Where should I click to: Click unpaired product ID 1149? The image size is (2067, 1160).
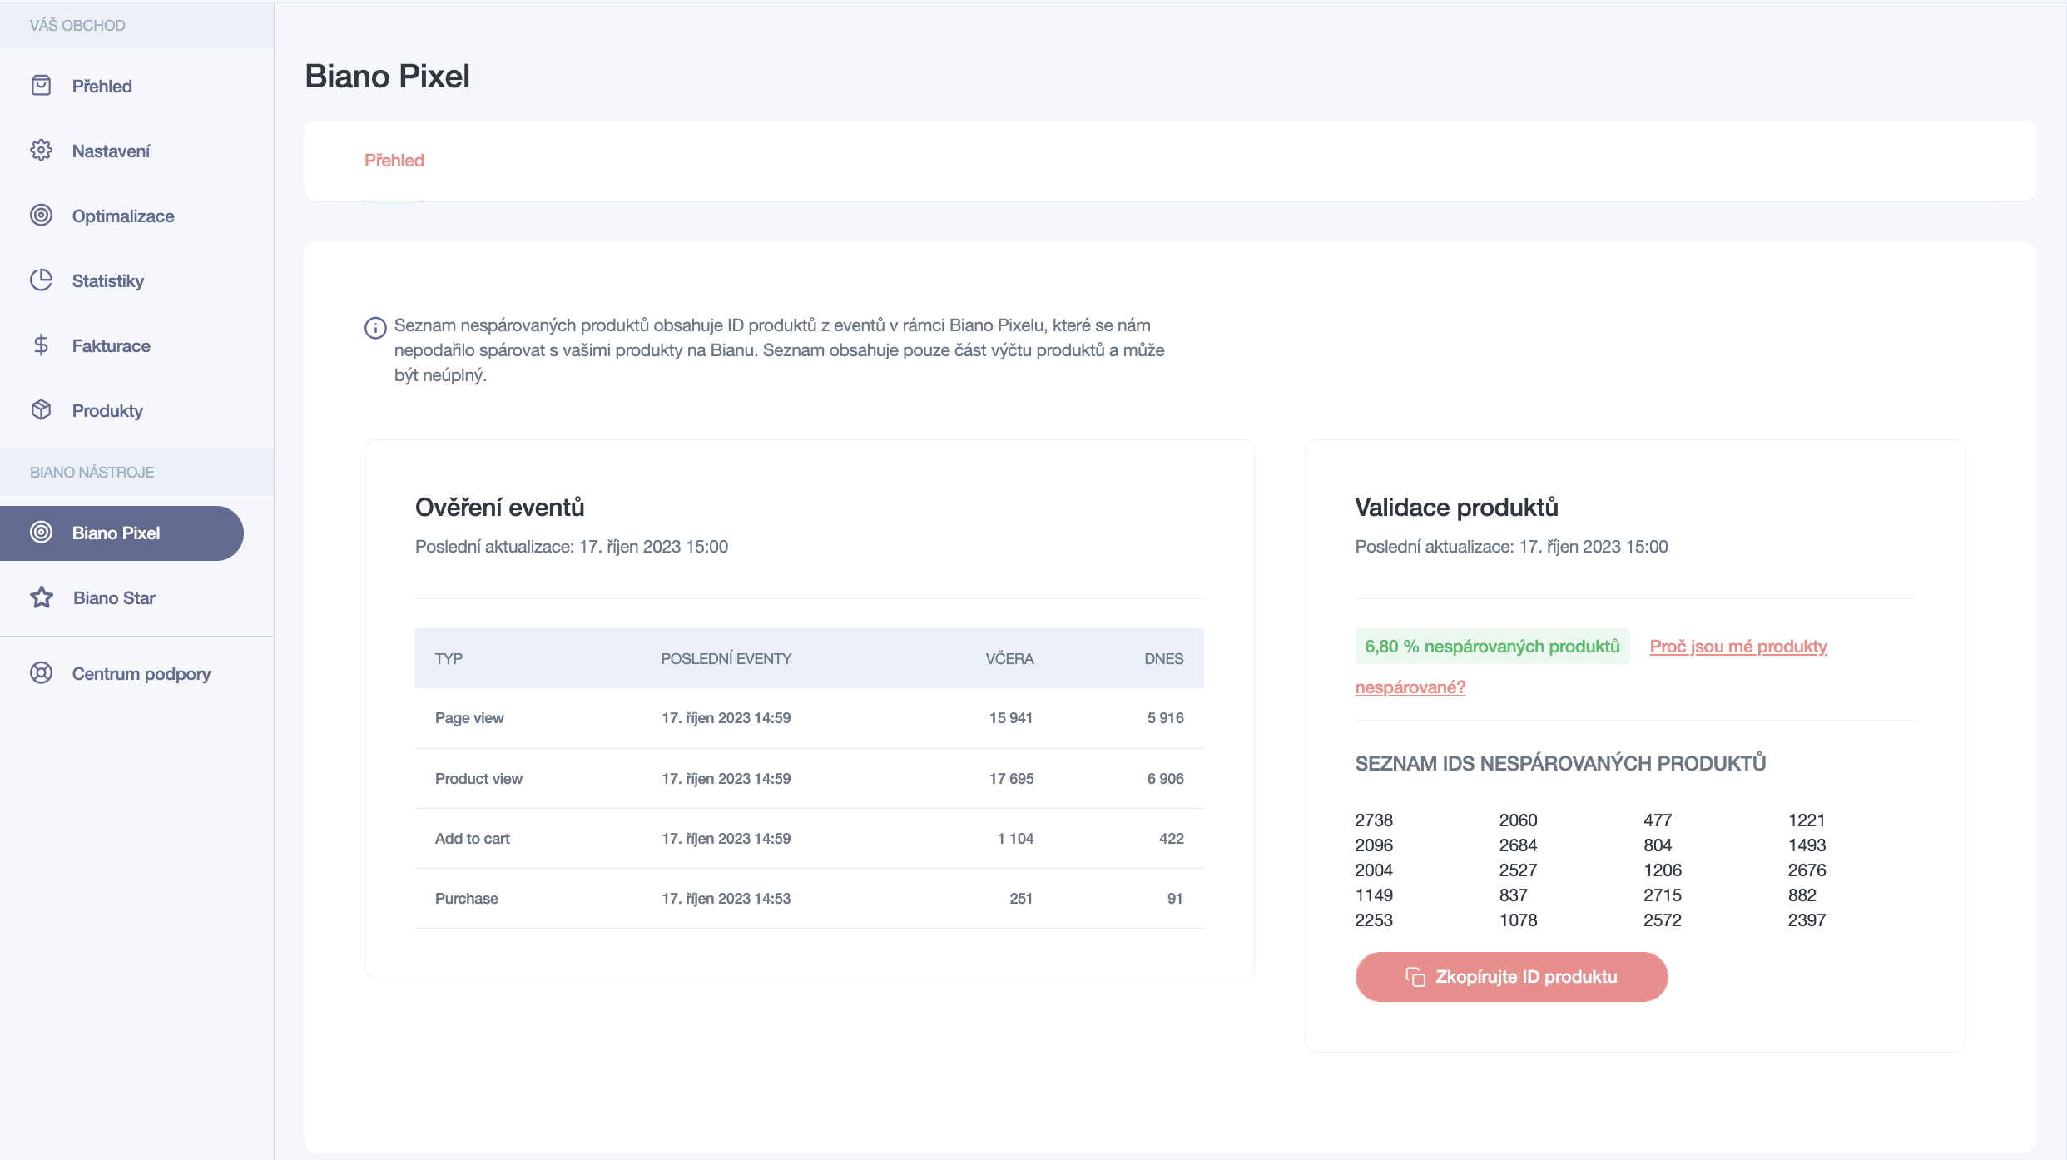pos(1374,895)
